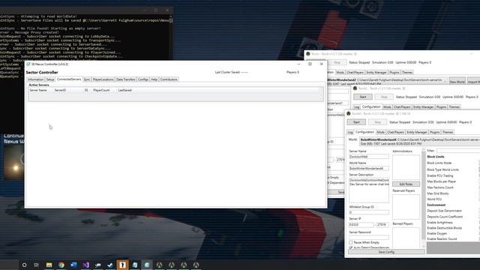Switch to the Configs tab
This screenshot has width=480, height=270.
(x=143, y=79)
